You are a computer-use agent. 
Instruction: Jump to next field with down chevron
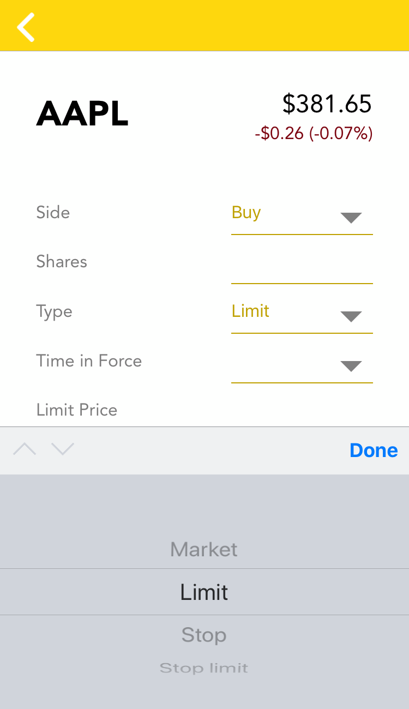click(x=63, y=449)
